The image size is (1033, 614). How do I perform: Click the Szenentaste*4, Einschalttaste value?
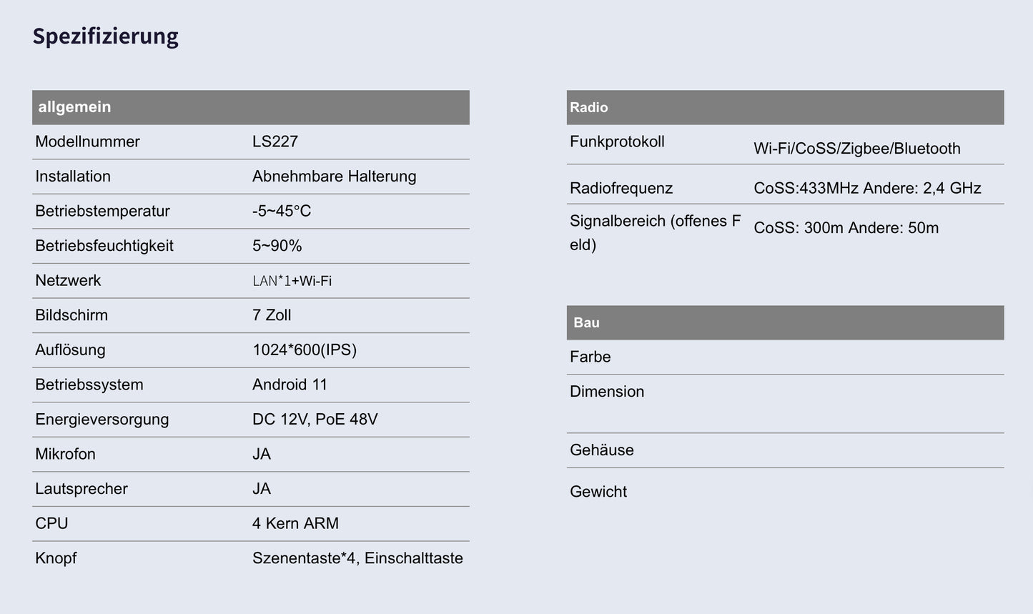coord(357,558)
